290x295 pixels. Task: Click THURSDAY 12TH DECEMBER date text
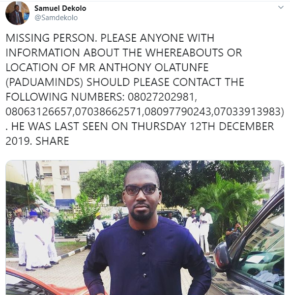pos(203,126)
